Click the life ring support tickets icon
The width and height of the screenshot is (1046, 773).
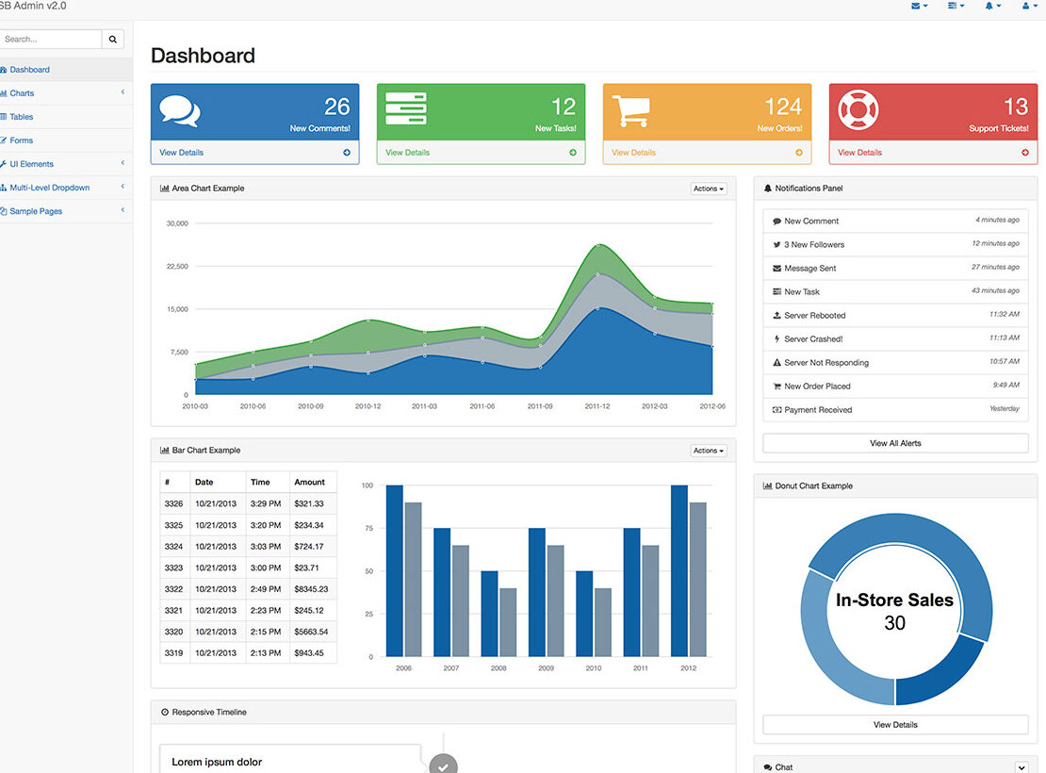click(858, 109)
